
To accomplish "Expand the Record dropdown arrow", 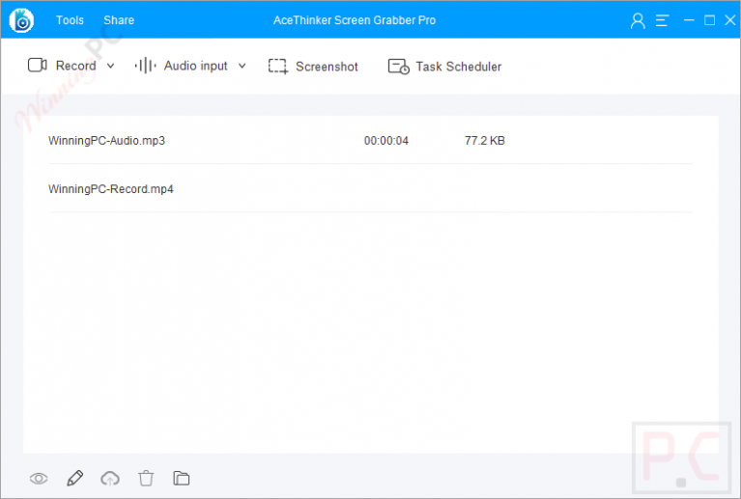I will pyautogui.click(x=110, y=66).
